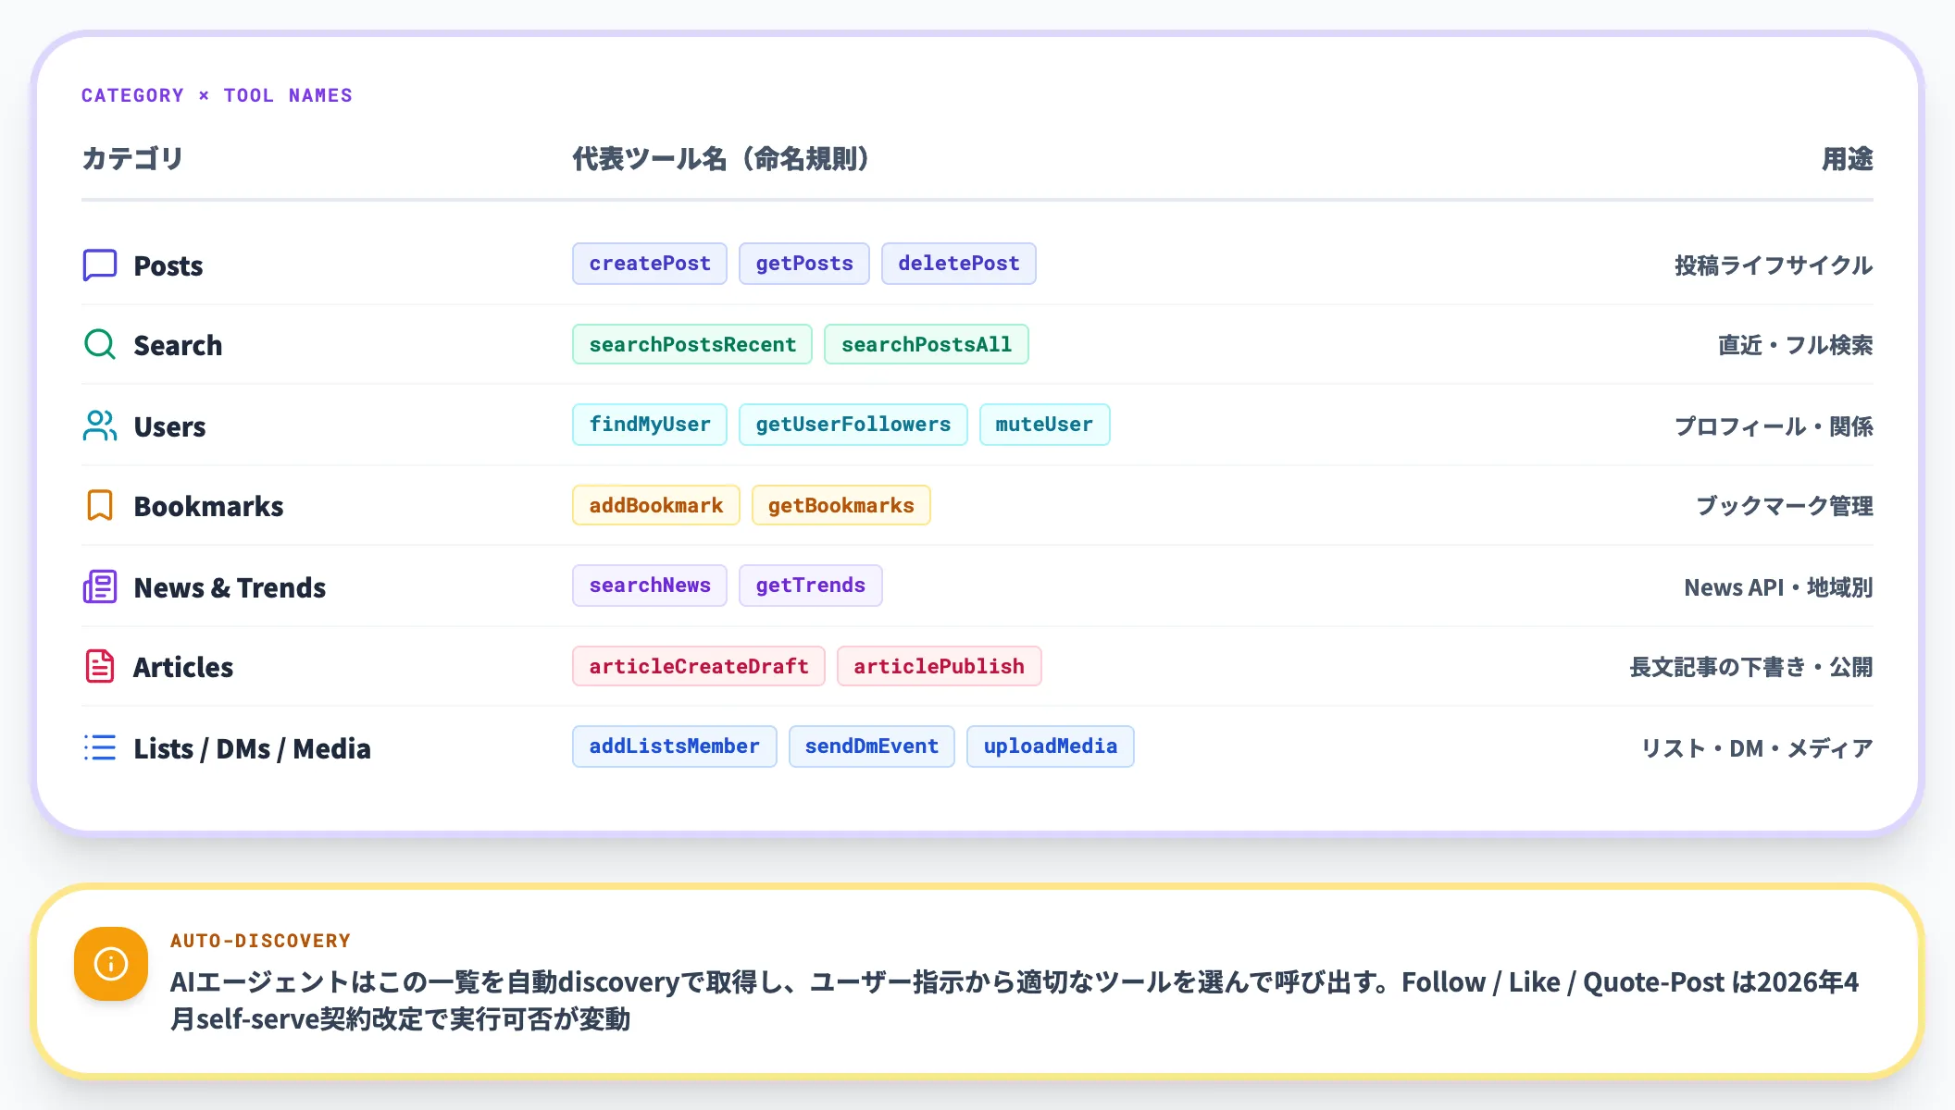Click the sendDmEvent chip
The width and height of the screenshot is (1955, 1110).
[x=872, y=746]
